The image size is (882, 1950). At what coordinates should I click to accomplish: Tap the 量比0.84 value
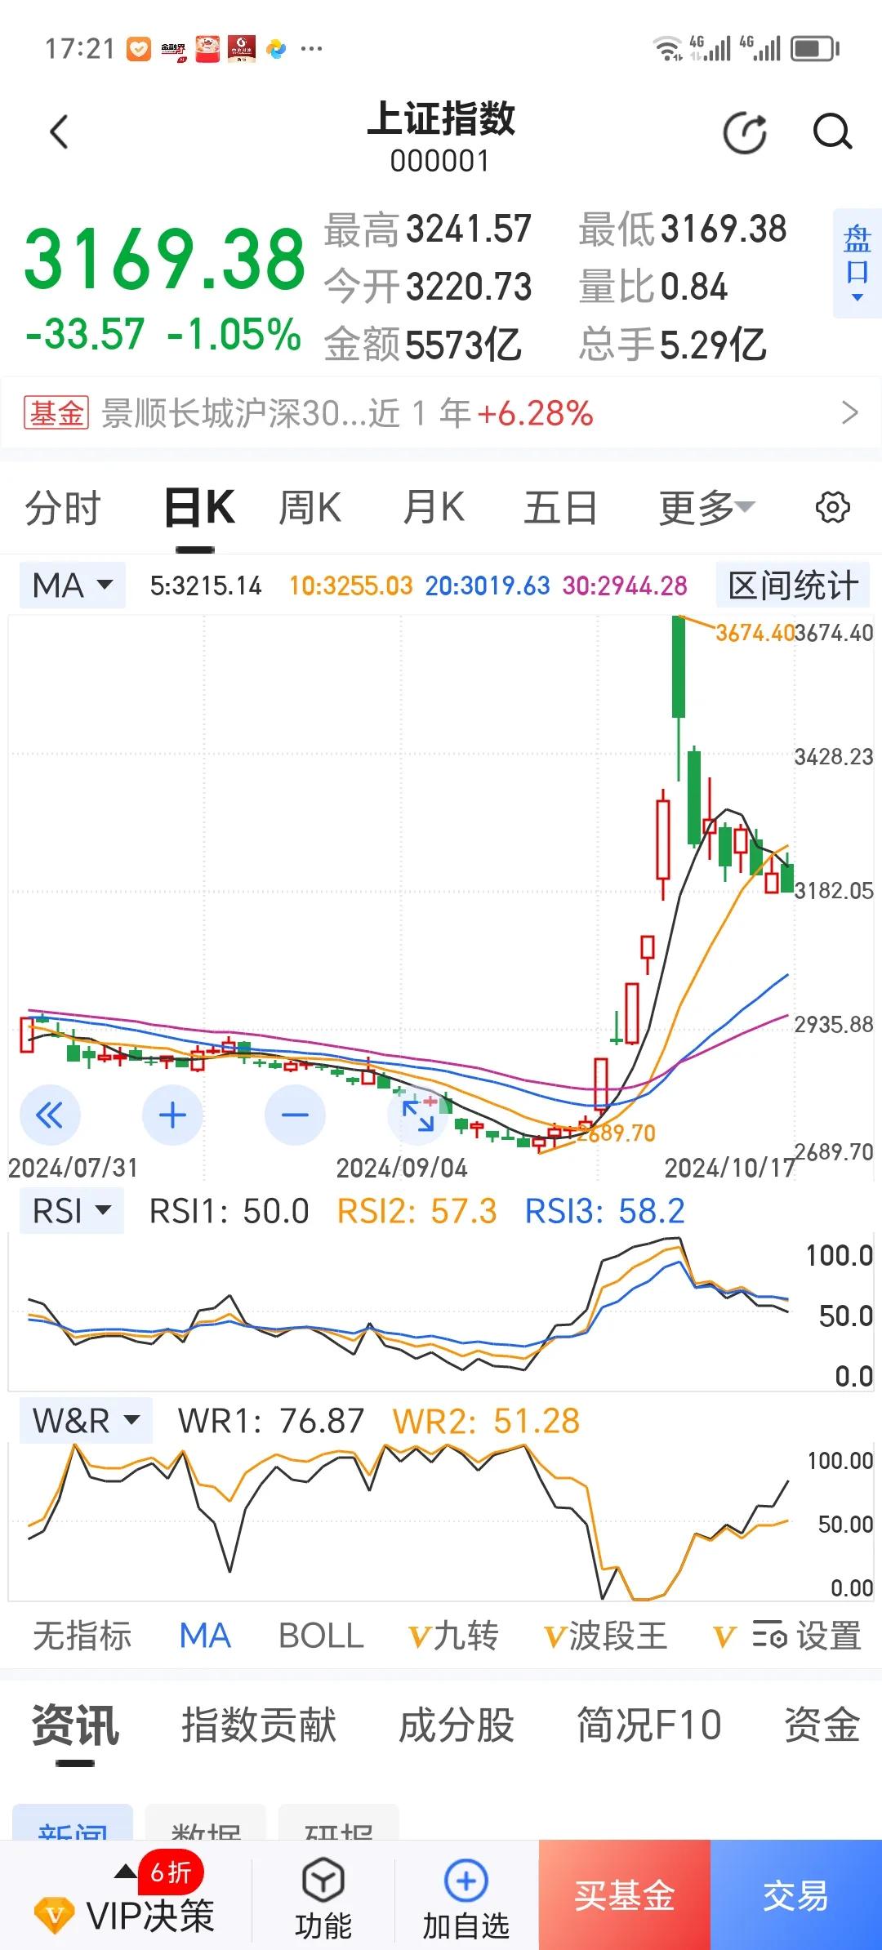click(653, 287)
